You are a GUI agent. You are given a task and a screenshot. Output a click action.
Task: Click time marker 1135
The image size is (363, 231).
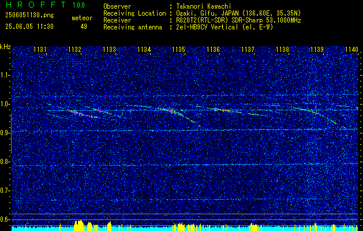[x=179, y=49]
